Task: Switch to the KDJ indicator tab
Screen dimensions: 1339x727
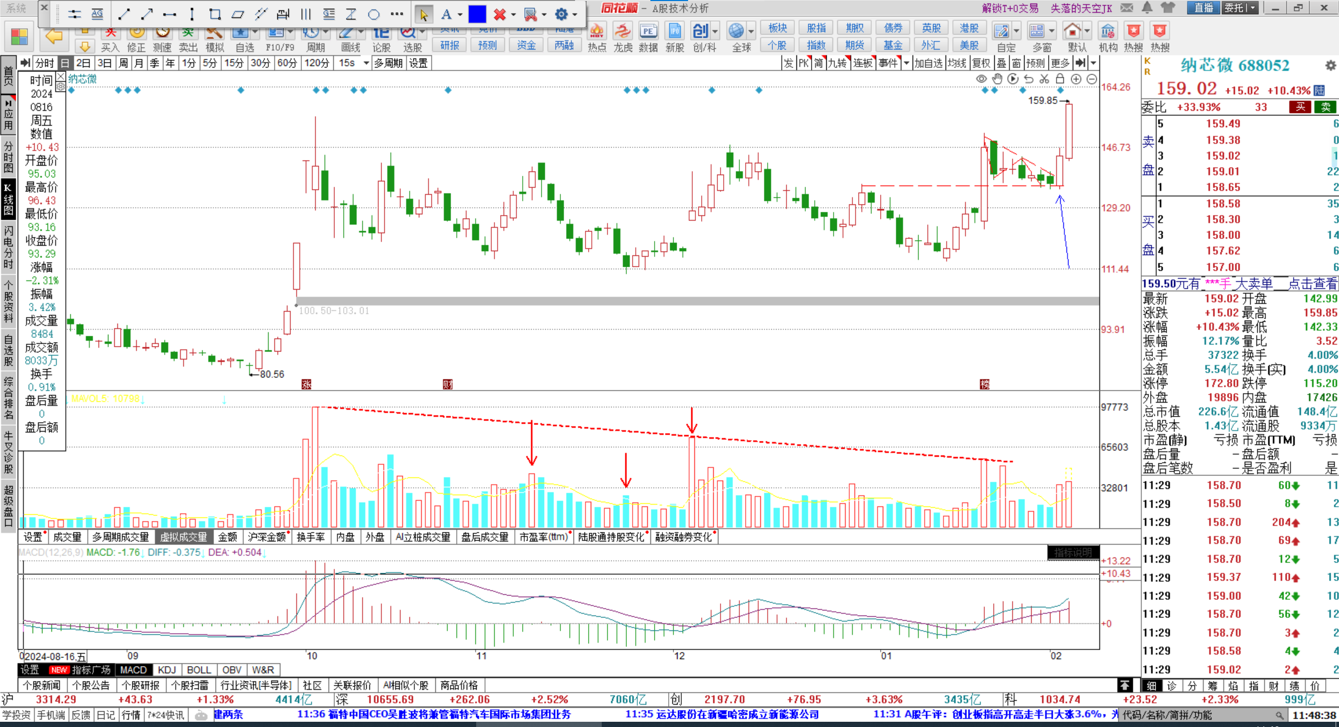Action: point(166,670)
